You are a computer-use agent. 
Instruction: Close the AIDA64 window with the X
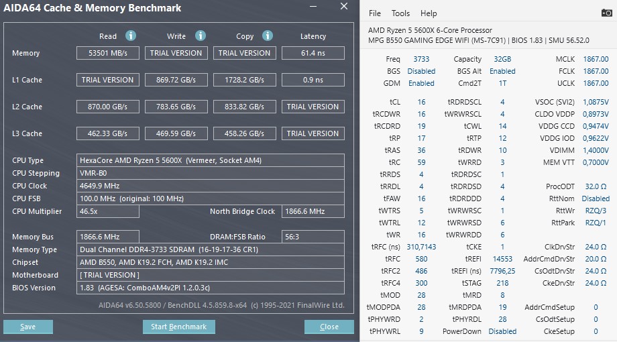click(344, 6)
